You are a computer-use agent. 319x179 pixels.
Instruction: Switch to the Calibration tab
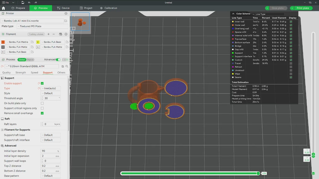coord(109,8)
